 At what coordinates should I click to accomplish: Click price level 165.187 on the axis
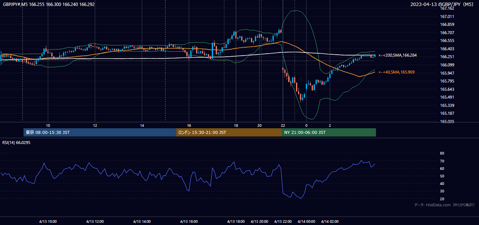click(447, 113)
